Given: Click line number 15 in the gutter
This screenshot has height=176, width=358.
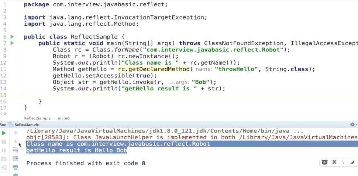Looking at the screenshot, I should 3,95.
